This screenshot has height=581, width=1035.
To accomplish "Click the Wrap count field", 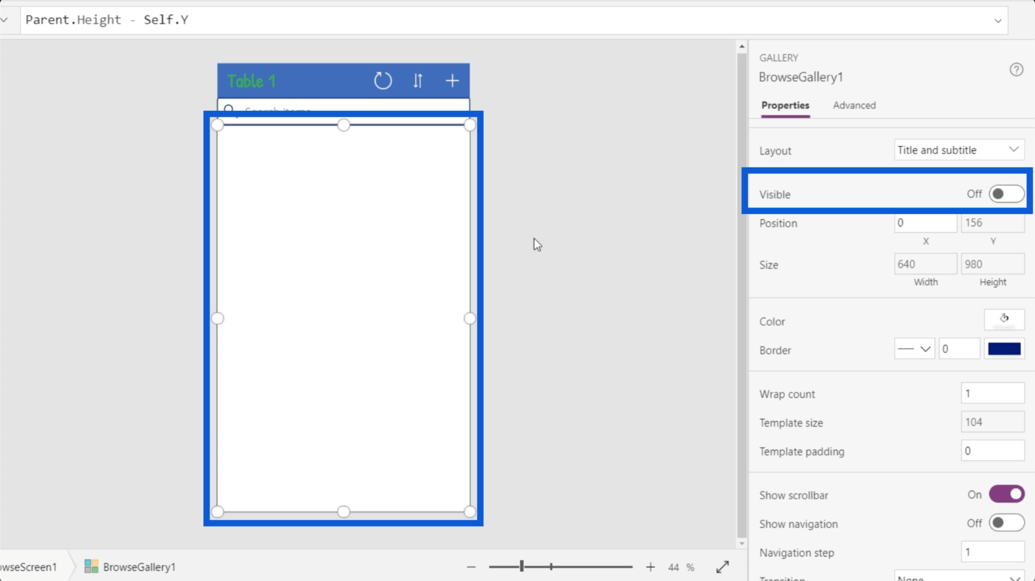I will pyautogui.click(x=992, y=393).
